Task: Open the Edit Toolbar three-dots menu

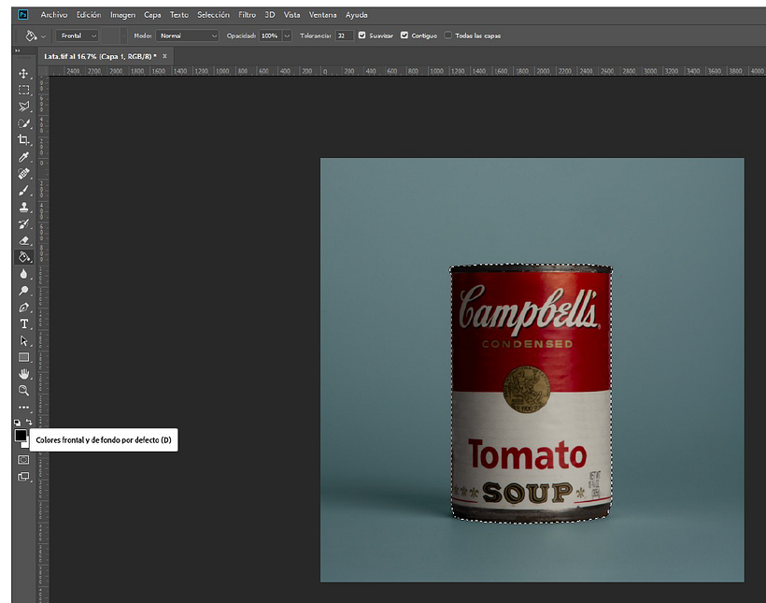Action: pyautogui.click(x=23, y=407)
